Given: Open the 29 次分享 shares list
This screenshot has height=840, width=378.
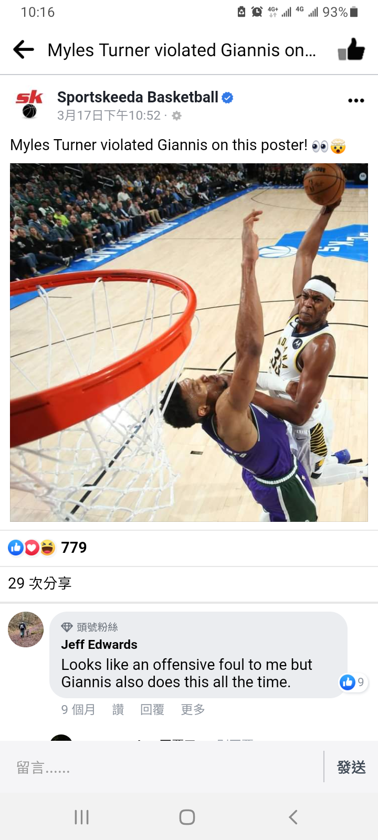Looking at the screenshot, I should [40, 583].
